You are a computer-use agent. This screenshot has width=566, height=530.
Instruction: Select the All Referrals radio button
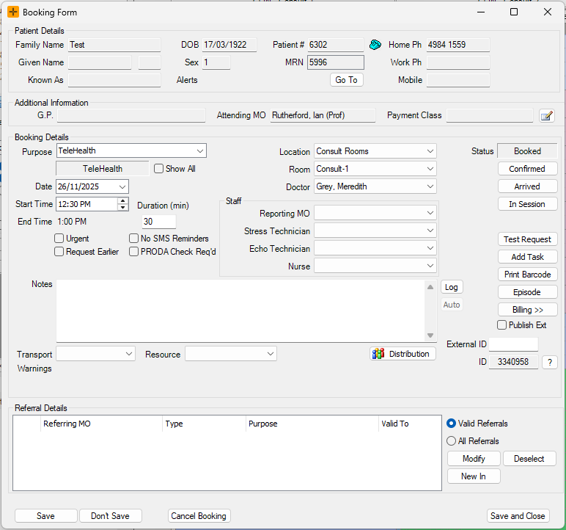click(x=452, y=441)
